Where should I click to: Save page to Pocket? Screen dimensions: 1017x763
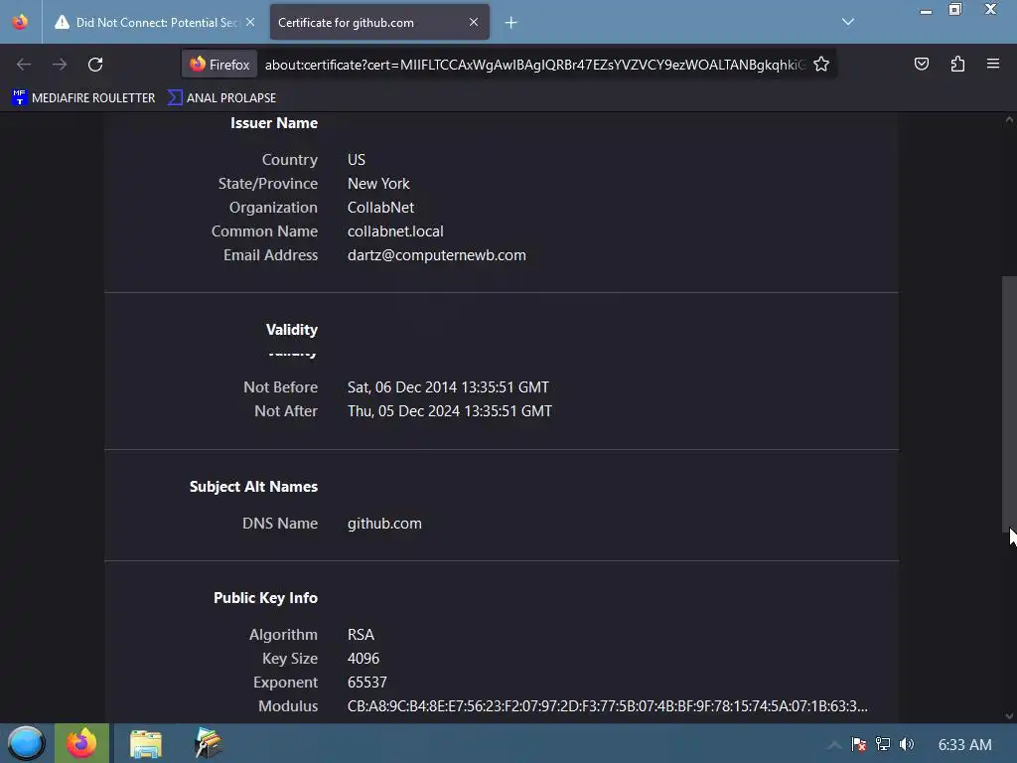921,64
